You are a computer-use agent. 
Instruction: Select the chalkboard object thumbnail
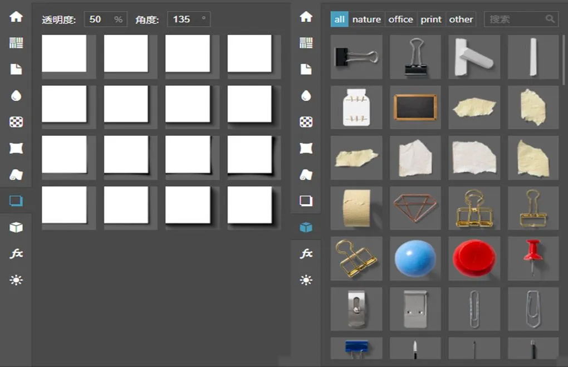coord(415,107)
